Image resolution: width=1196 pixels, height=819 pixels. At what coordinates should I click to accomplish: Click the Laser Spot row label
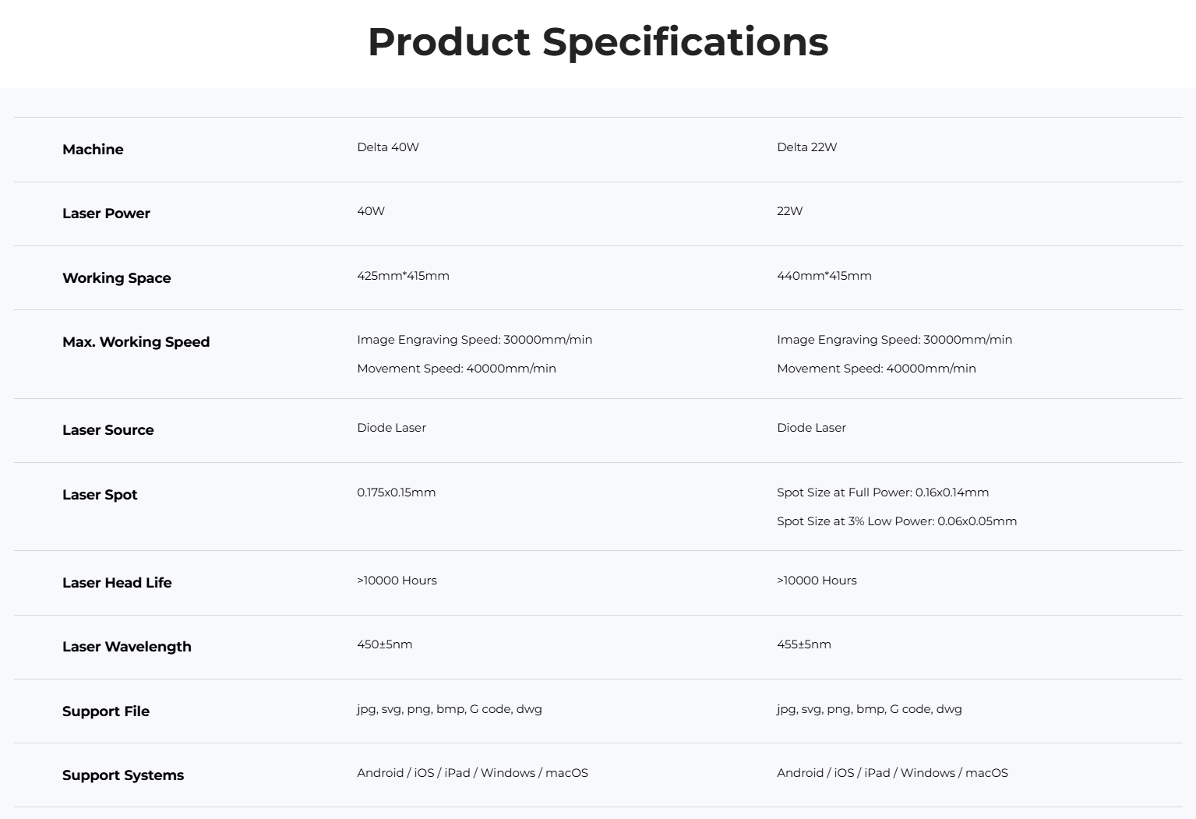[100, 495]
